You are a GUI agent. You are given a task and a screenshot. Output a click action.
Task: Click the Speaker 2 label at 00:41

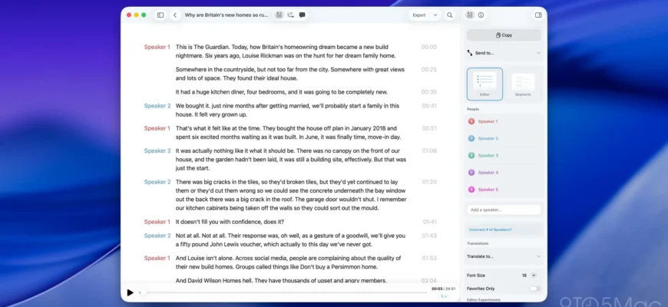pos(157,106)
